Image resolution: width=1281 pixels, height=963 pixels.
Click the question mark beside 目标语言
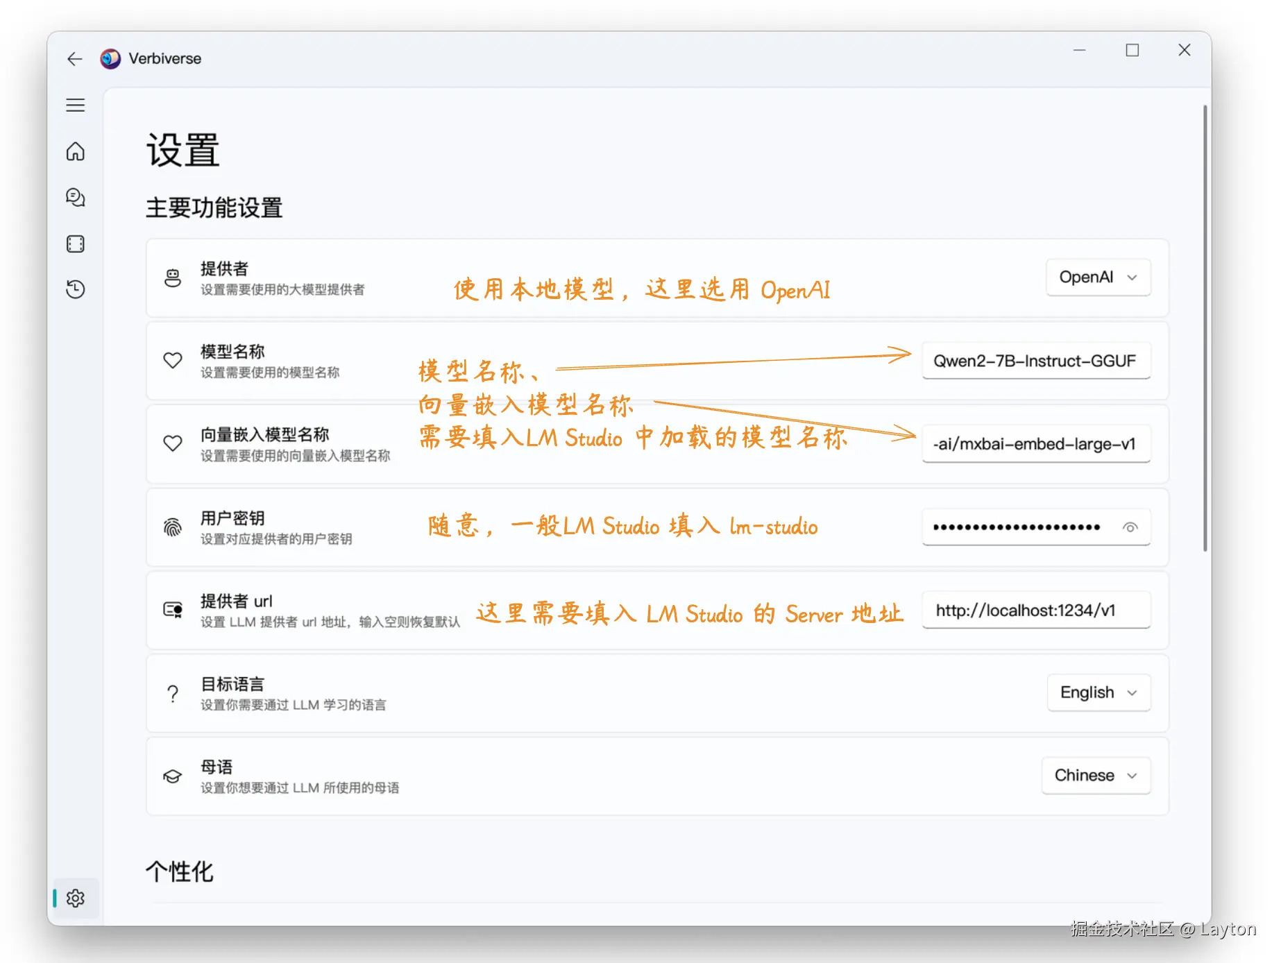173,693
